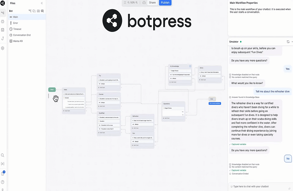Select the Sorry node header
Screen dimensions: 293x191
pos(210,68)
